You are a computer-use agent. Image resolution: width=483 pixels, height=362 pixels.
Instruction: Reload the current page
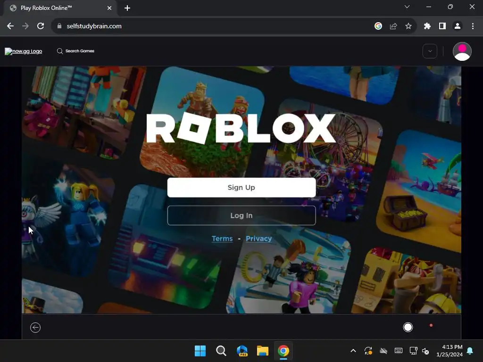(x=41, y=26)
